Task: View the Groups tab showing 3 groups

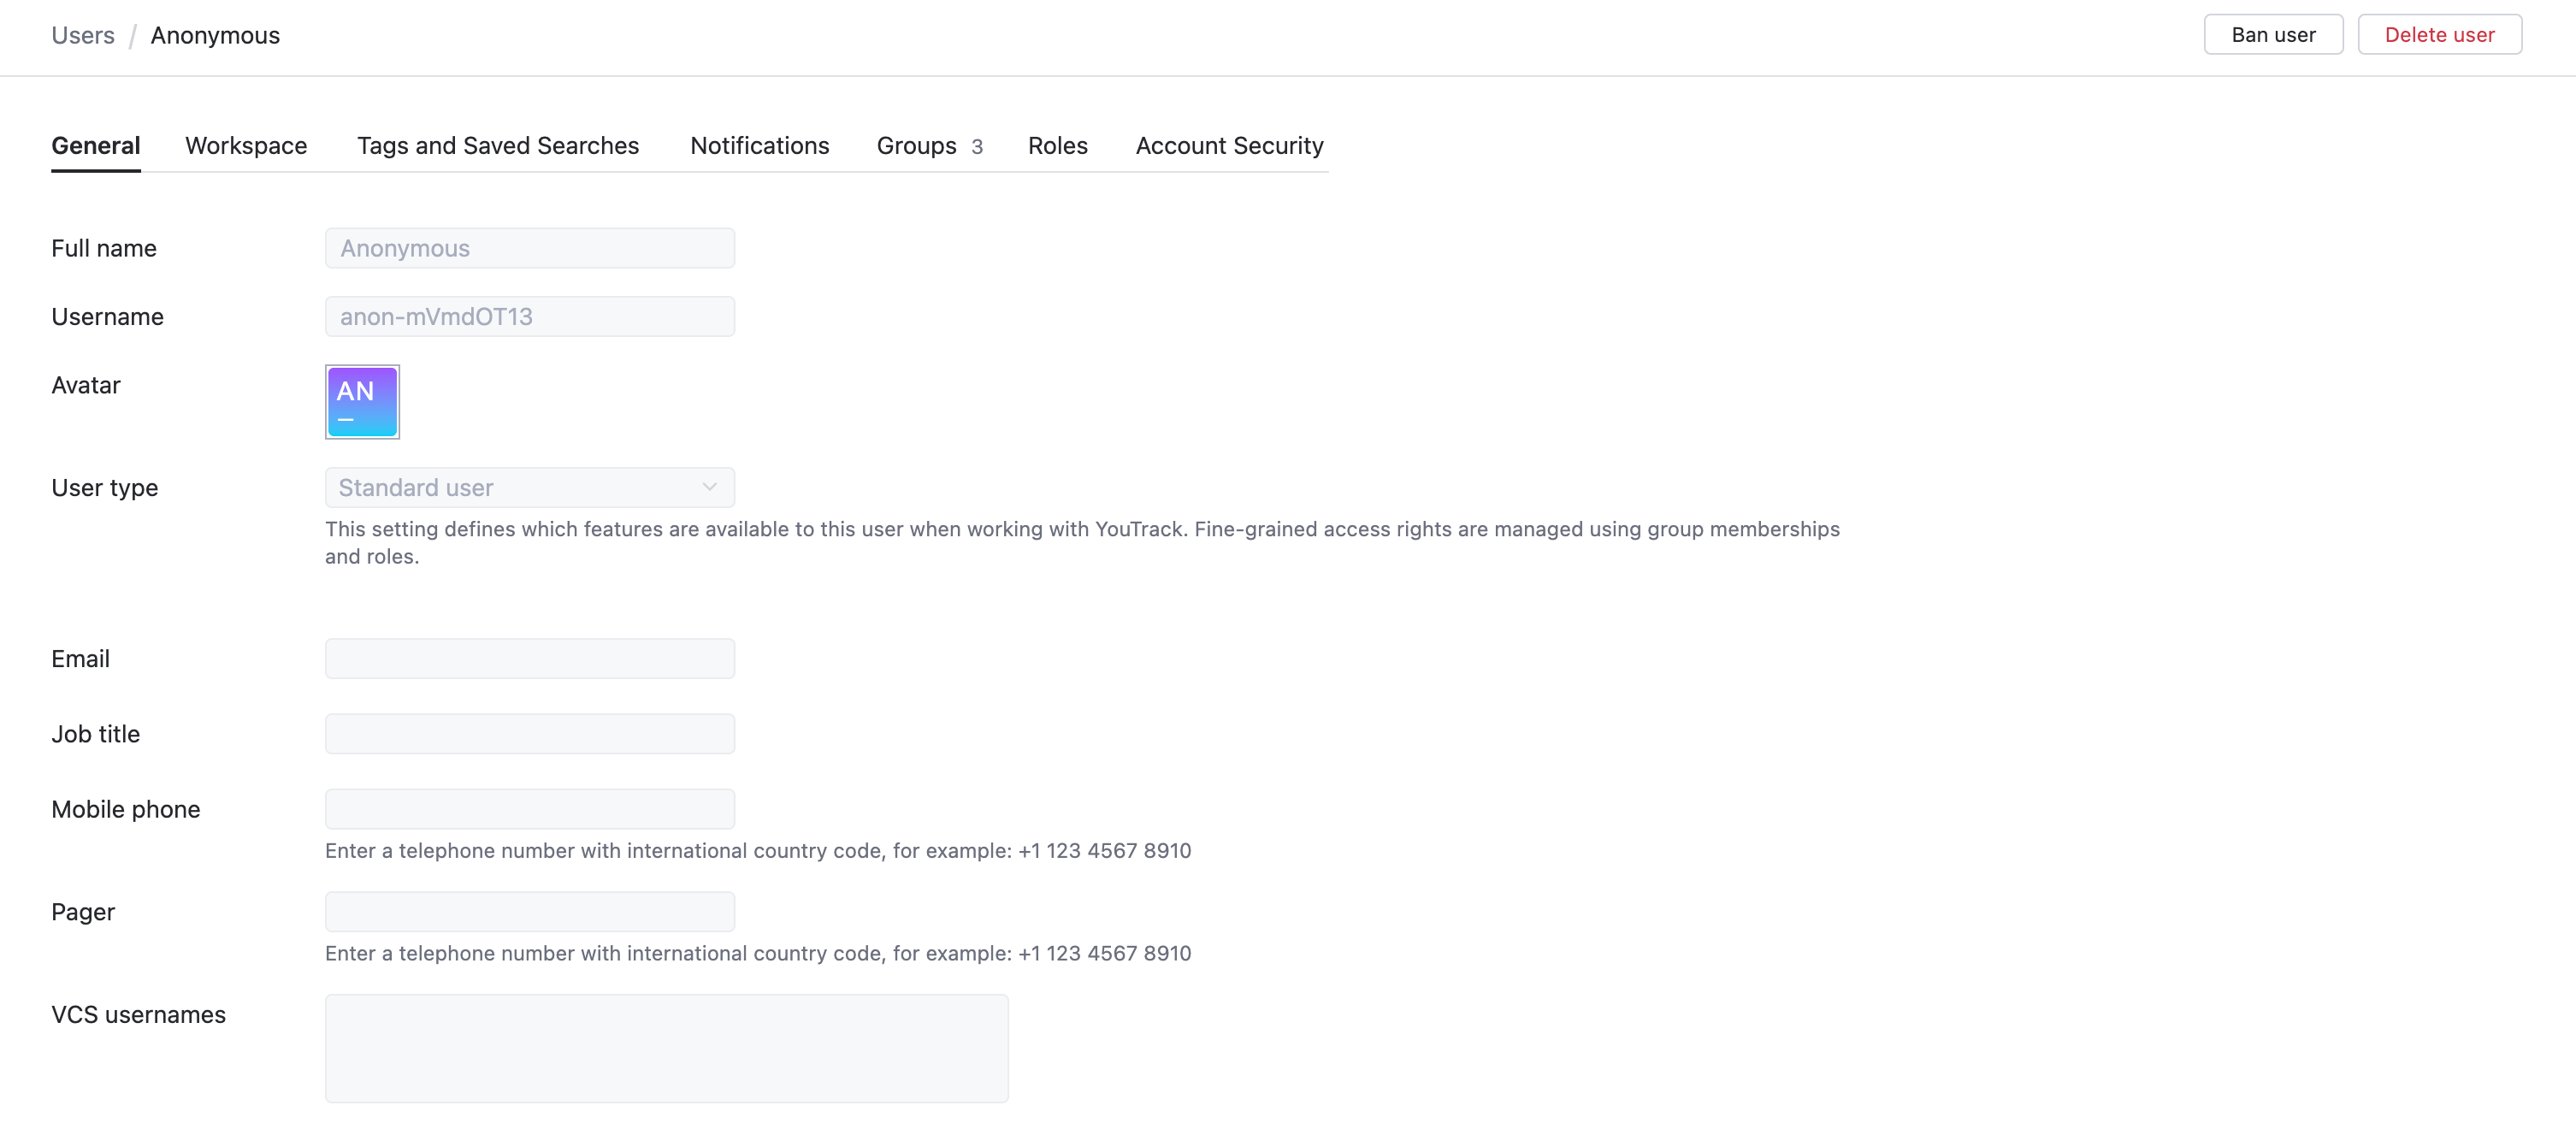Action: [x=916, y=145]
